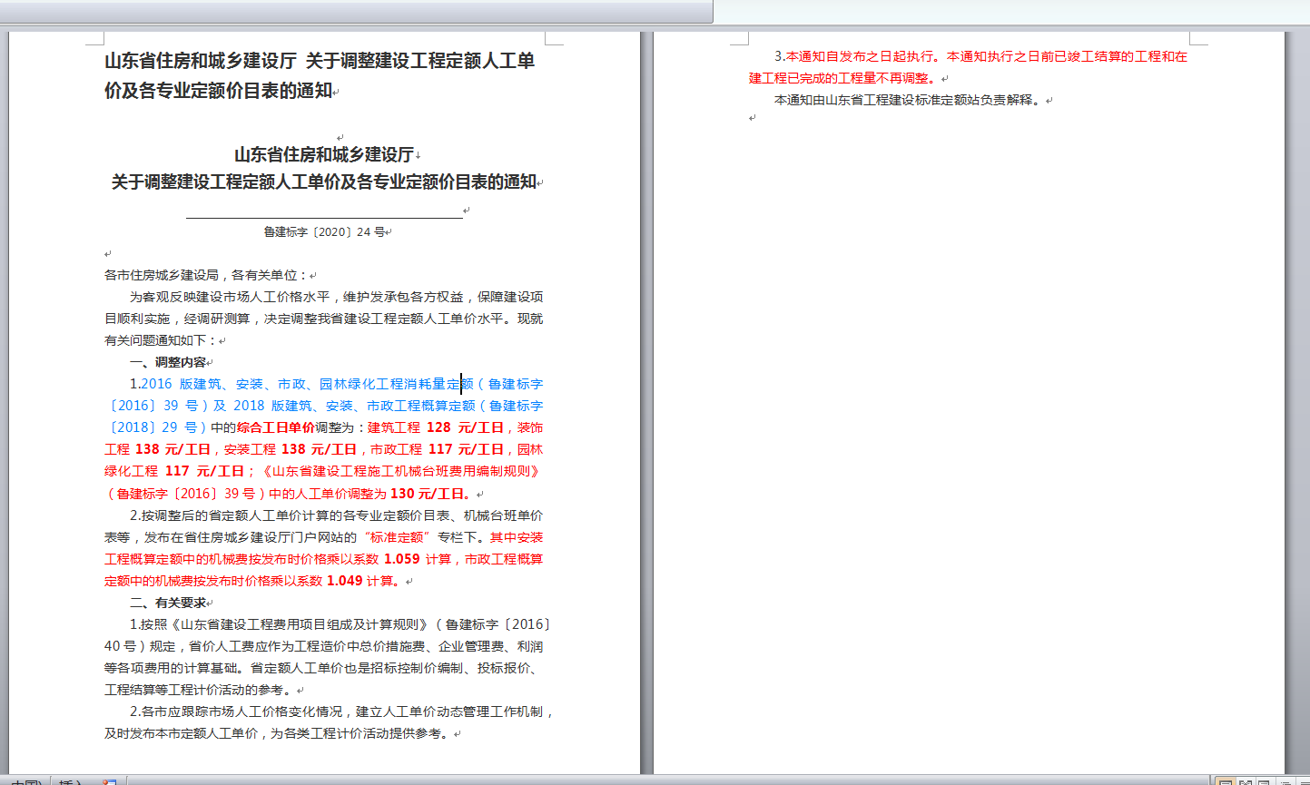Click heading line '价及各专业定额价目表的通知'

click(x=218, y=91)
